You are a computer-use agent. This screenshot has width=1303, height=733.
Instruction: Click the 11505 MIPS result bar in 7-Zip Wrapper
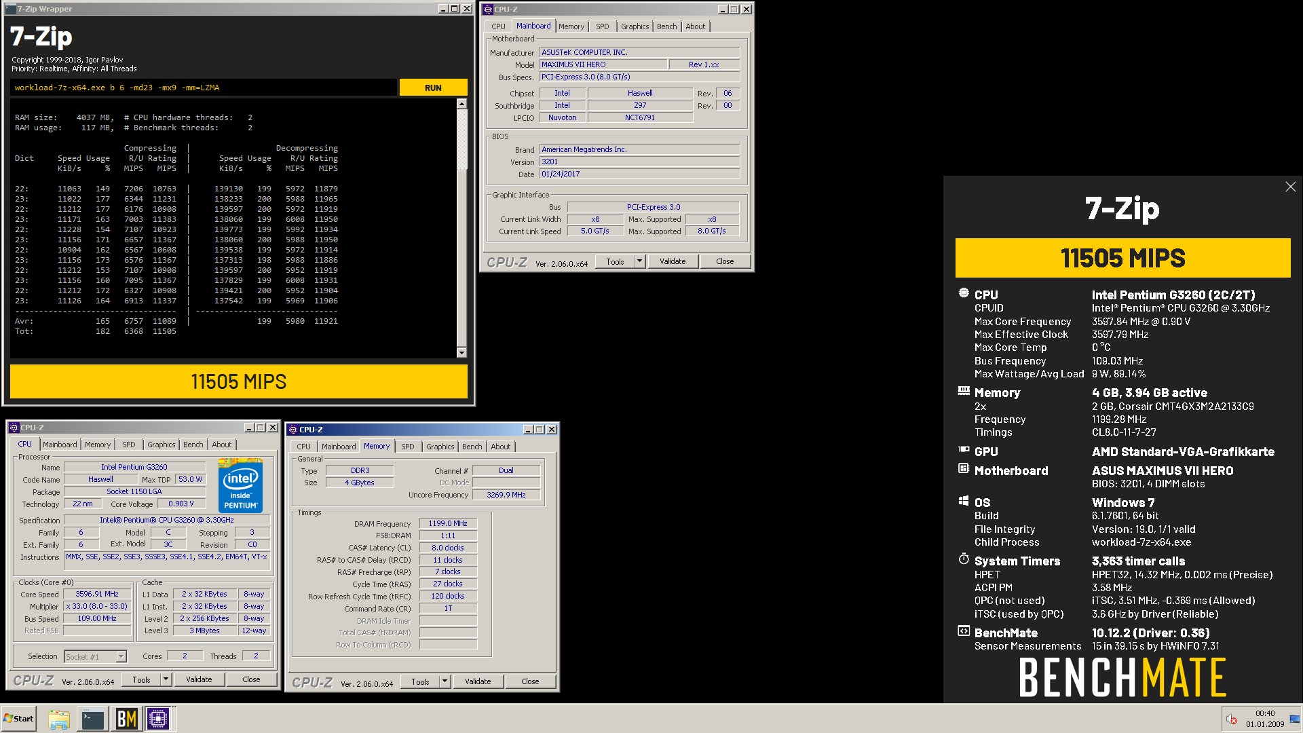coord(239,381)
